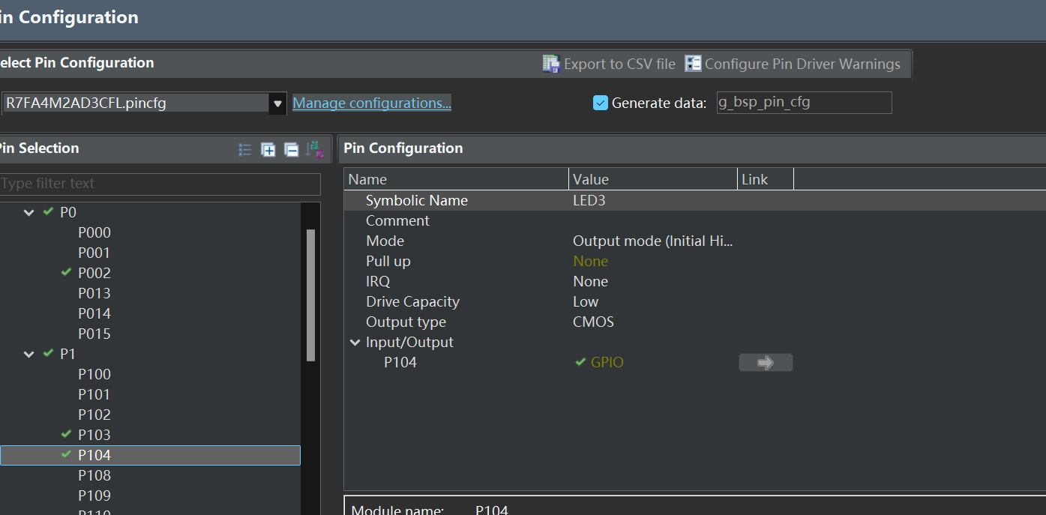Select pin P109 in the tree
The height and width of the screenshot is (515, 1046).
click(x=94, y=496)
